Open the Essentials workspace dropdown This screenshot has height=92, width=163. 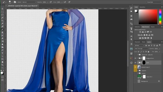click(x=154, y=2)
